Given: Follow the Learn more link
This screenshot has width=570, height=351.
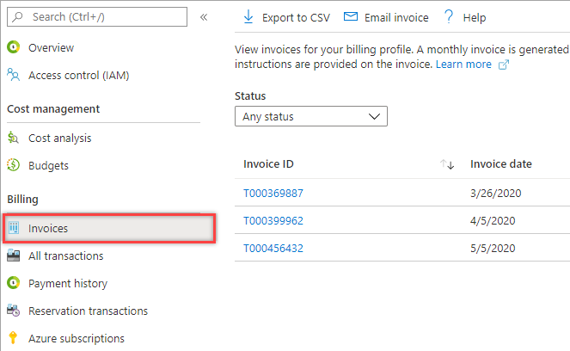Looking at the screenshot, I should click(x=464, y=65).
